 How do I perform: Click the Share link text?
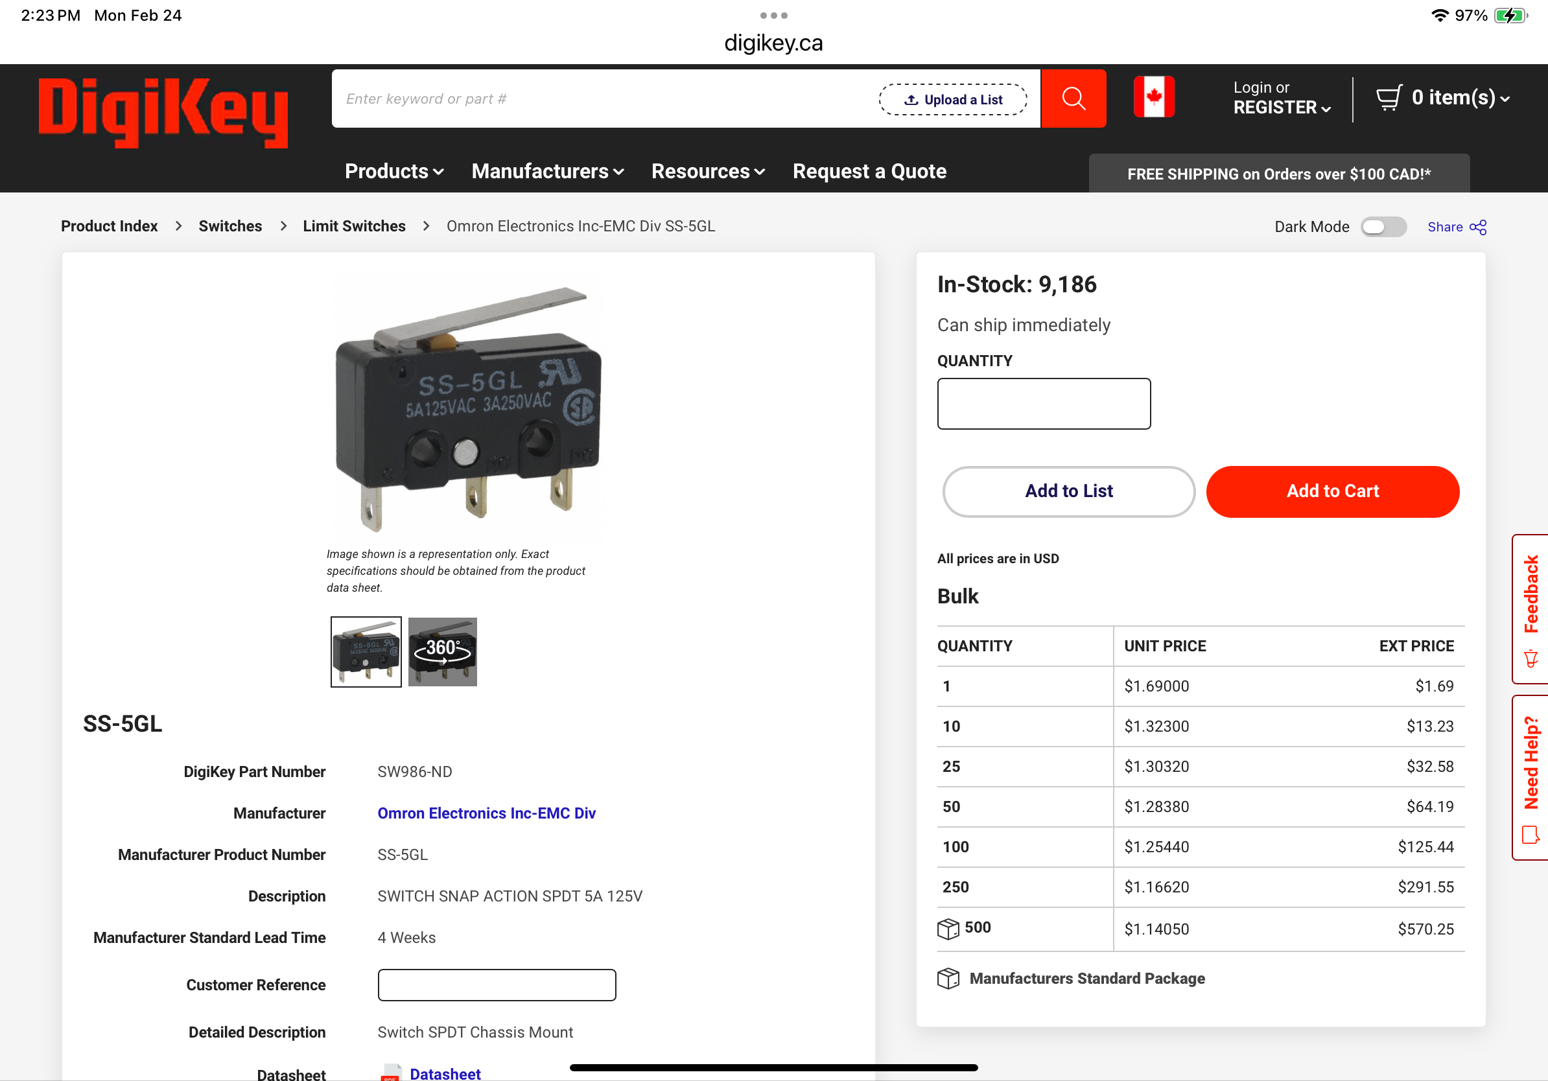pyautogui.click(x=1445, y=227)
